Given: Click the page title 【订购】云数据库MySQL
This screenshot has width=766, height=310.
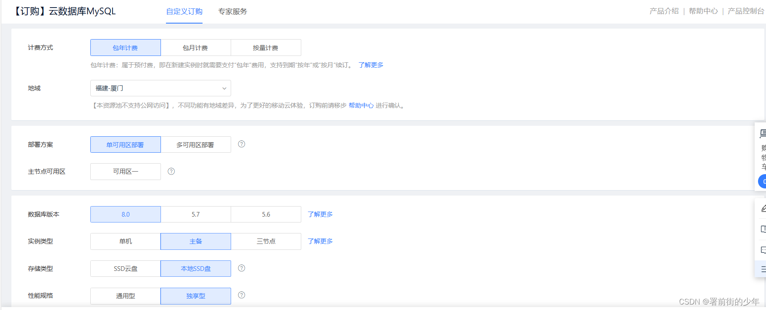Looking at the screenshot, I should coord(64,11).
